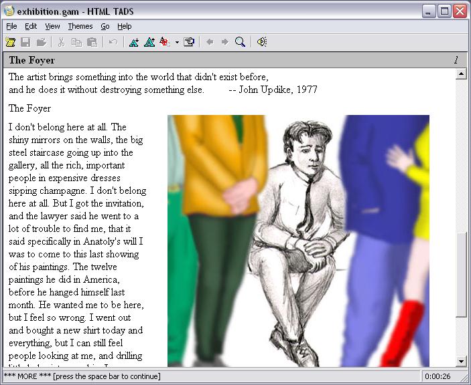Screen dimensions: 471x385
Task: Open the File menu
Action: (x=11, y=26)
